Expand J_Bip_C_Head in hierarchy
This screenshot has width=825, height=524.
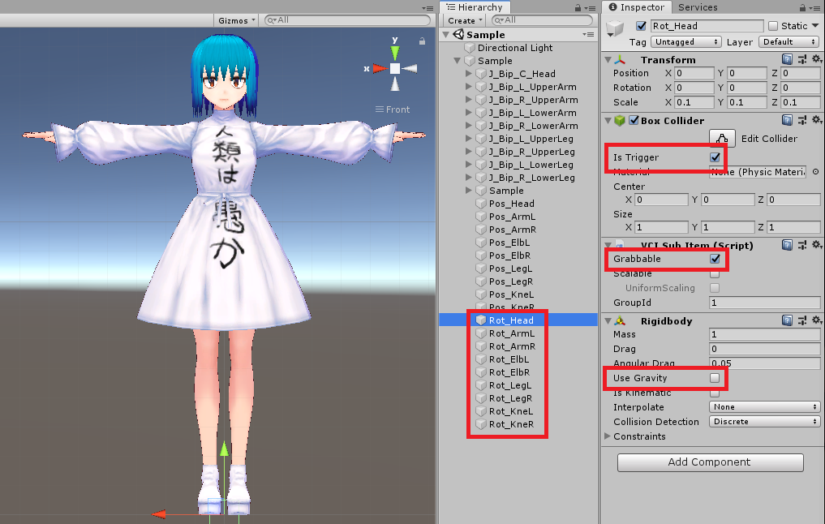coord(468,74)
